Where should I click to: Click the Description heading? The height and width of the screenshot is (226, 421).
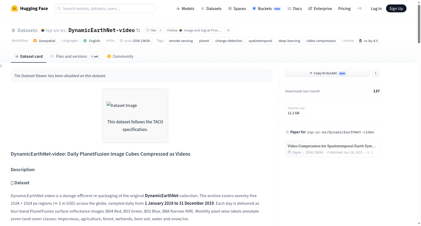tap(23, 170)
